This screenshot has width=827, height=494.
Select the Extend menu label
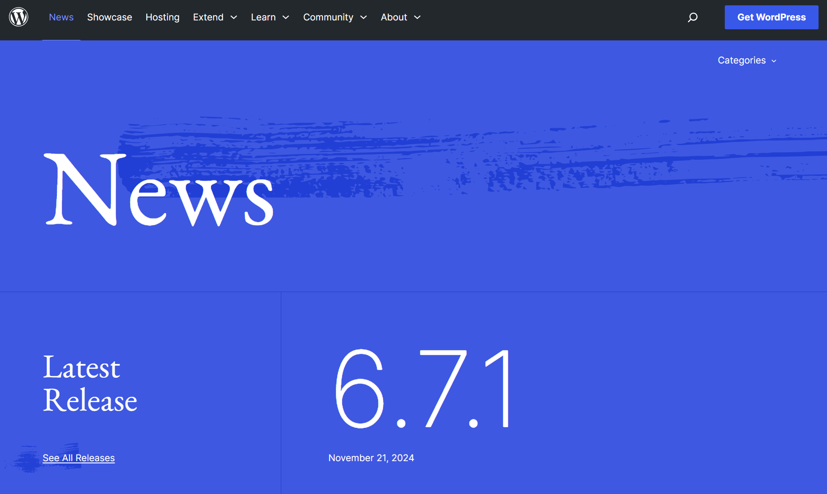[x=208, y=17]
